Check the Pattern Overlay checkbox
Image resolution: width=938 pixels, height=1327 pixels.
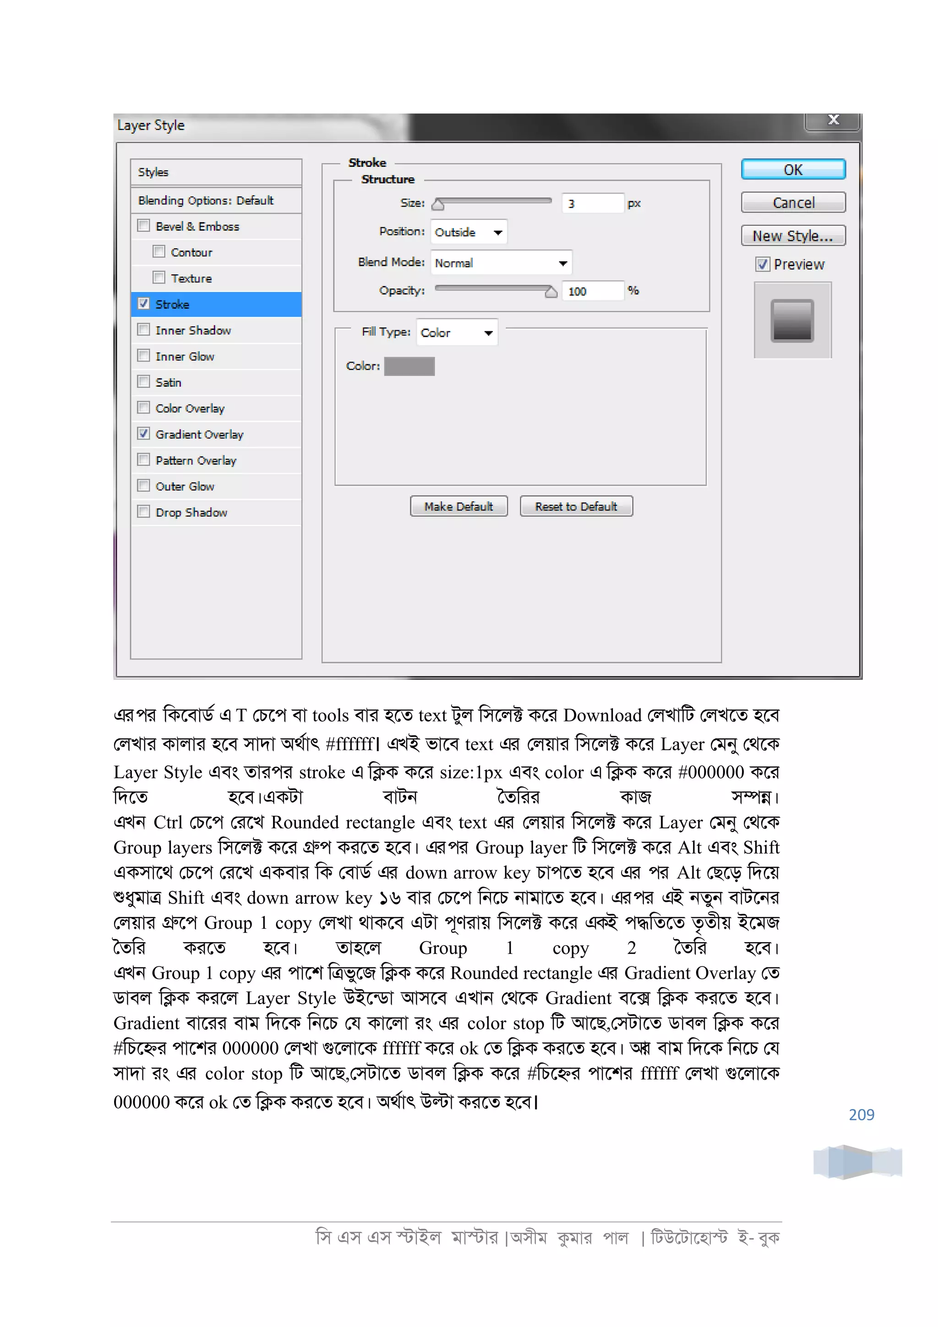(144, 460)
